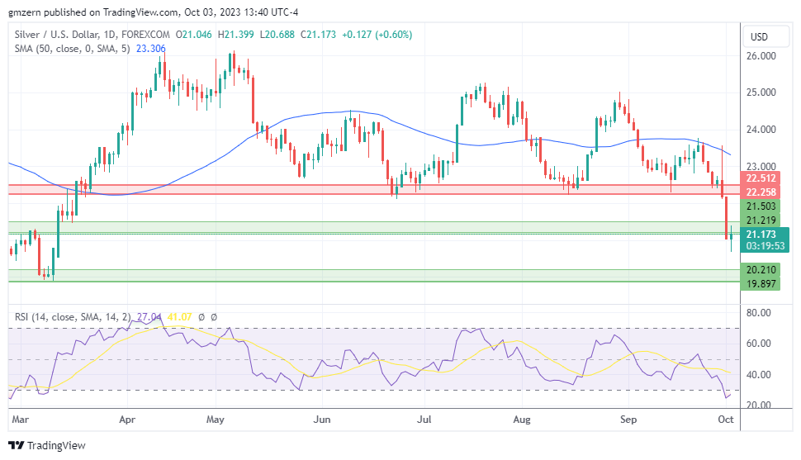Click the high price H21.399

235,35
